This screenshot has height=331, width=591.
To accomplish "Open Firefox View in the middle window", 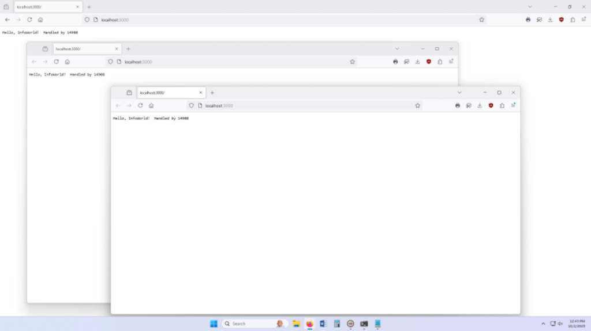I will 45,49.
